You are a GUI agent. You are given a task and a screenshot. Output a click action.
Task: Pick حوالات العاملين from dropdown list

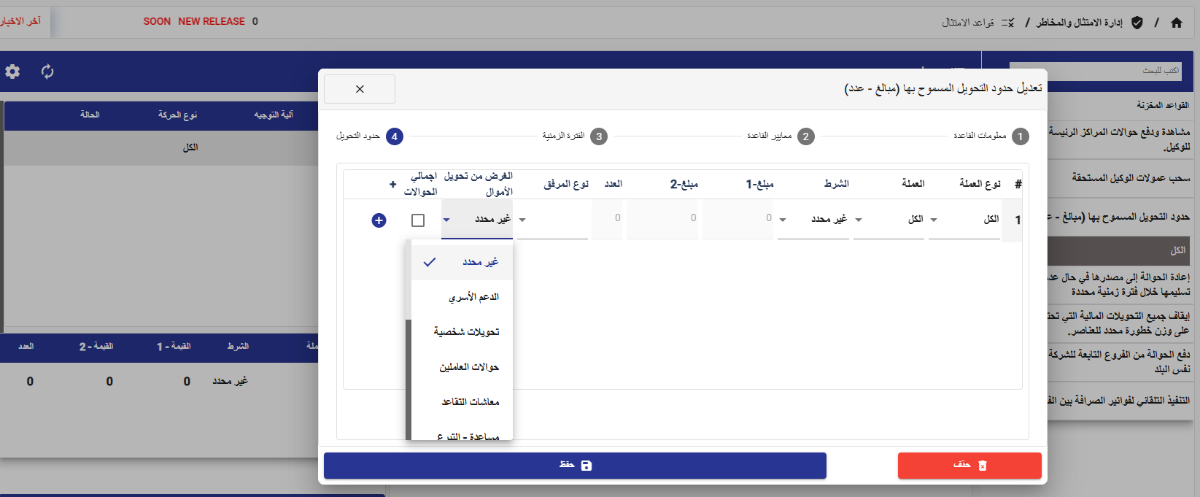469,367
